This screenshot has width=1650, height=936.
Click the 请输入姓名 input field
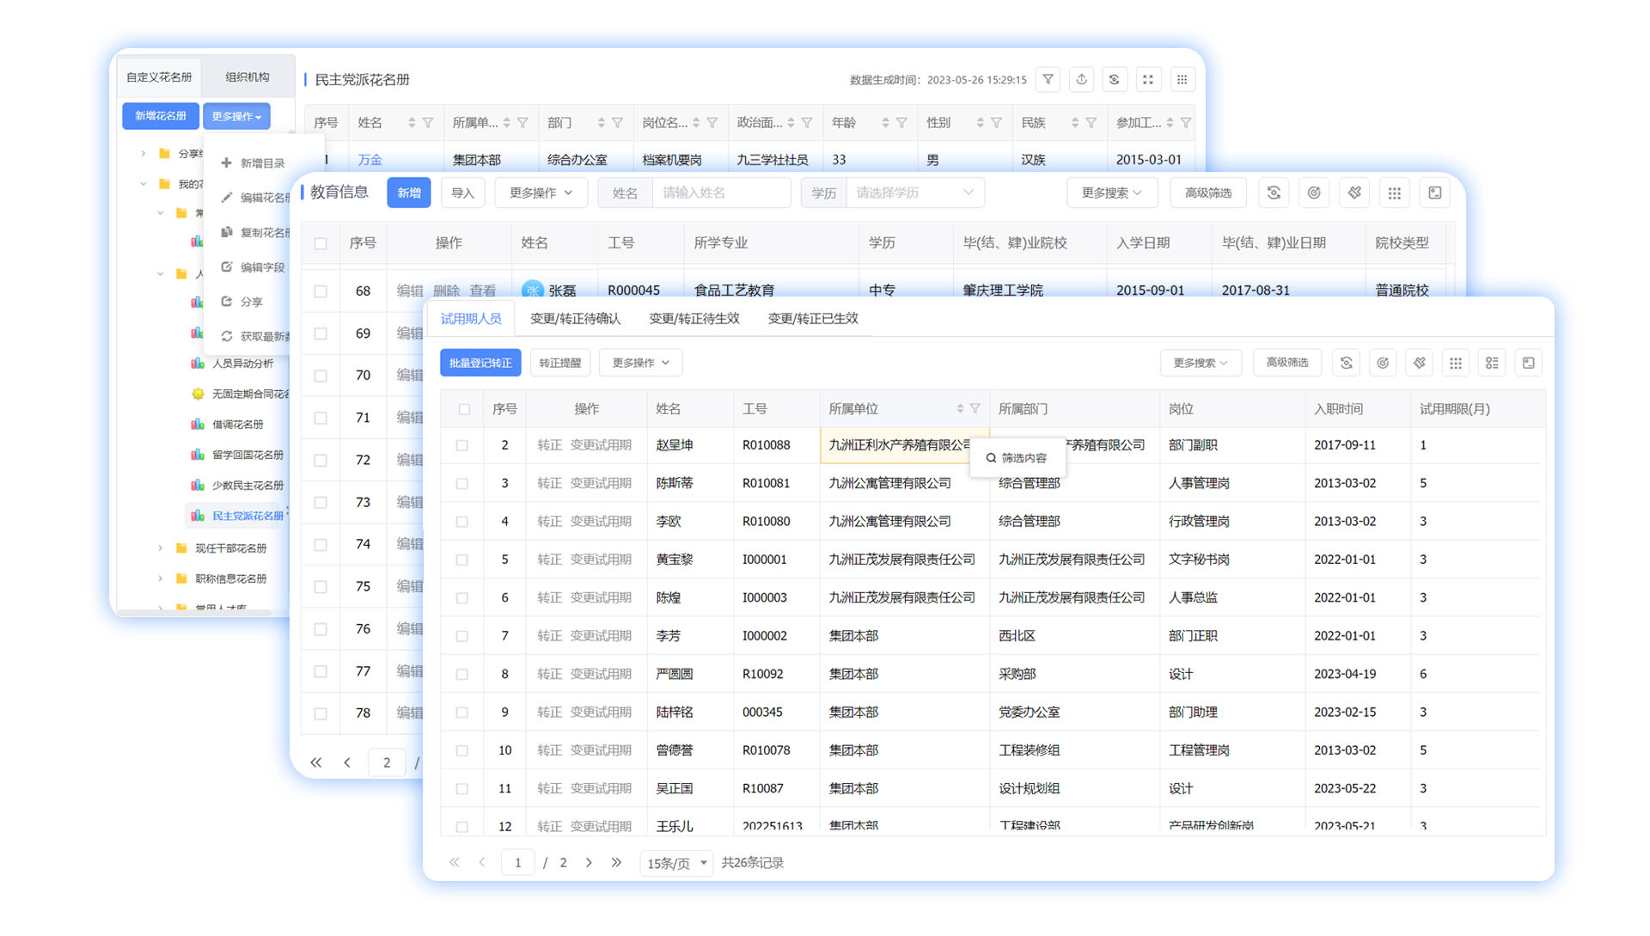721,193
